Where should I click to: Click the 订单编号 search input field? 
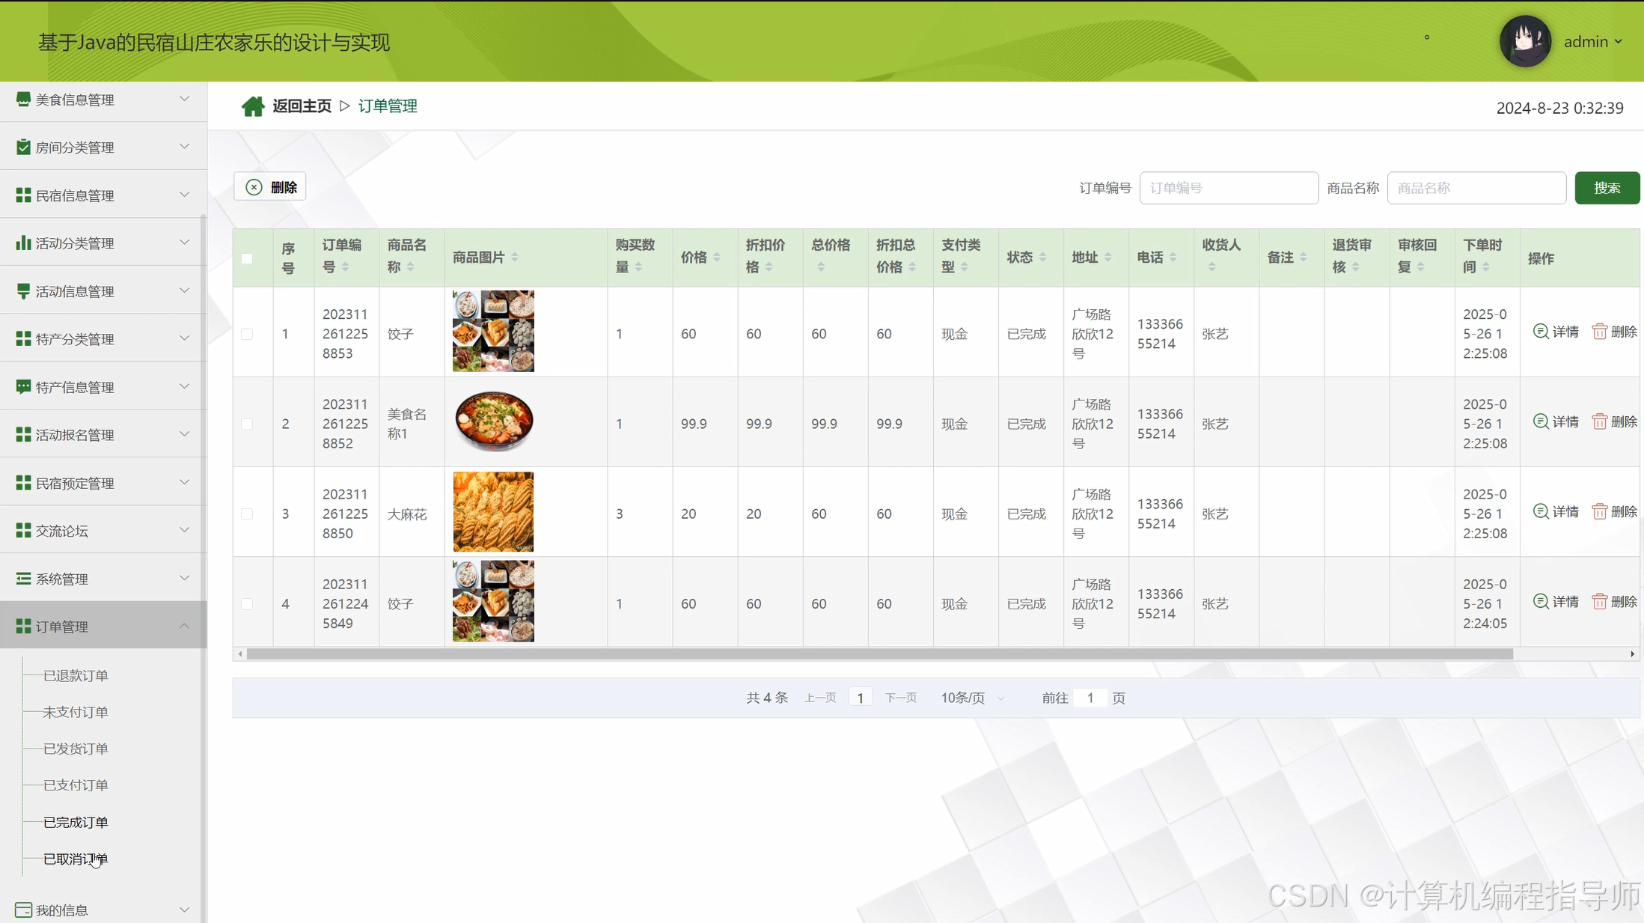coord(1228,188)
